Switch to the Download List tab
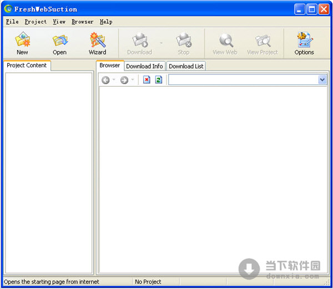Screen dimensions: 333x289 [186, 66]
